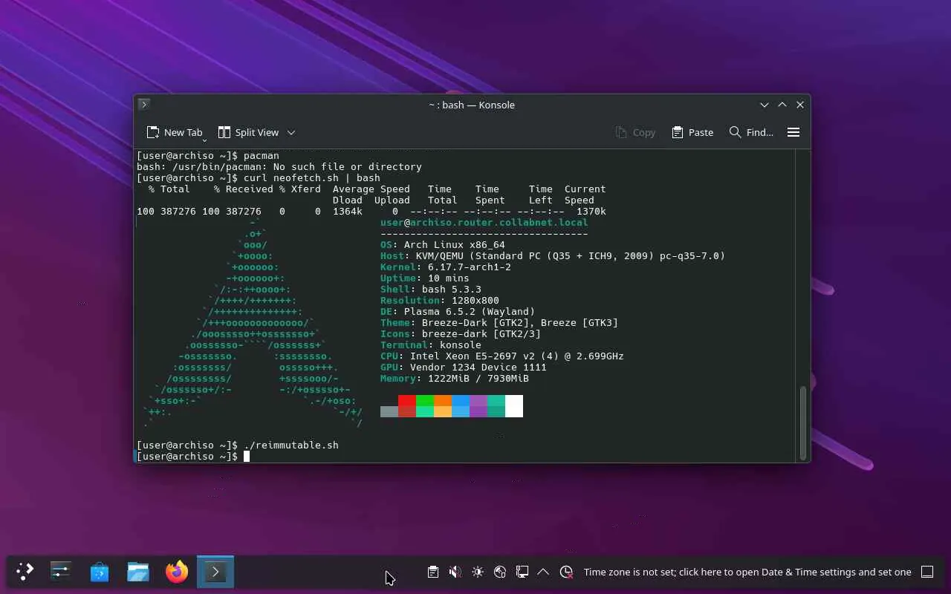Click the white color block in neofetch output
The image size is (951, 594).
tap(514, 406)
